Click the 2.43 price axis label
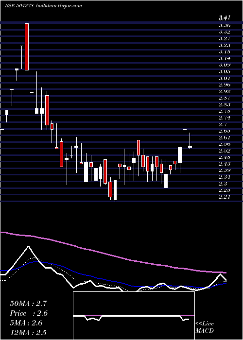The width and height of the screenshot is (243, 340). (225, 164)
